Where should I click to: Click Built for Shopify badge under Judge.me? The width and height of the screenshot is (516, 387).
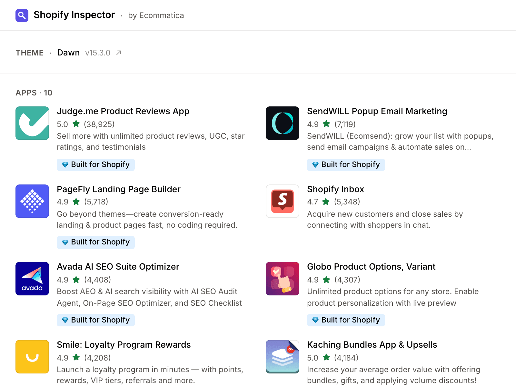tap(96, 165)
